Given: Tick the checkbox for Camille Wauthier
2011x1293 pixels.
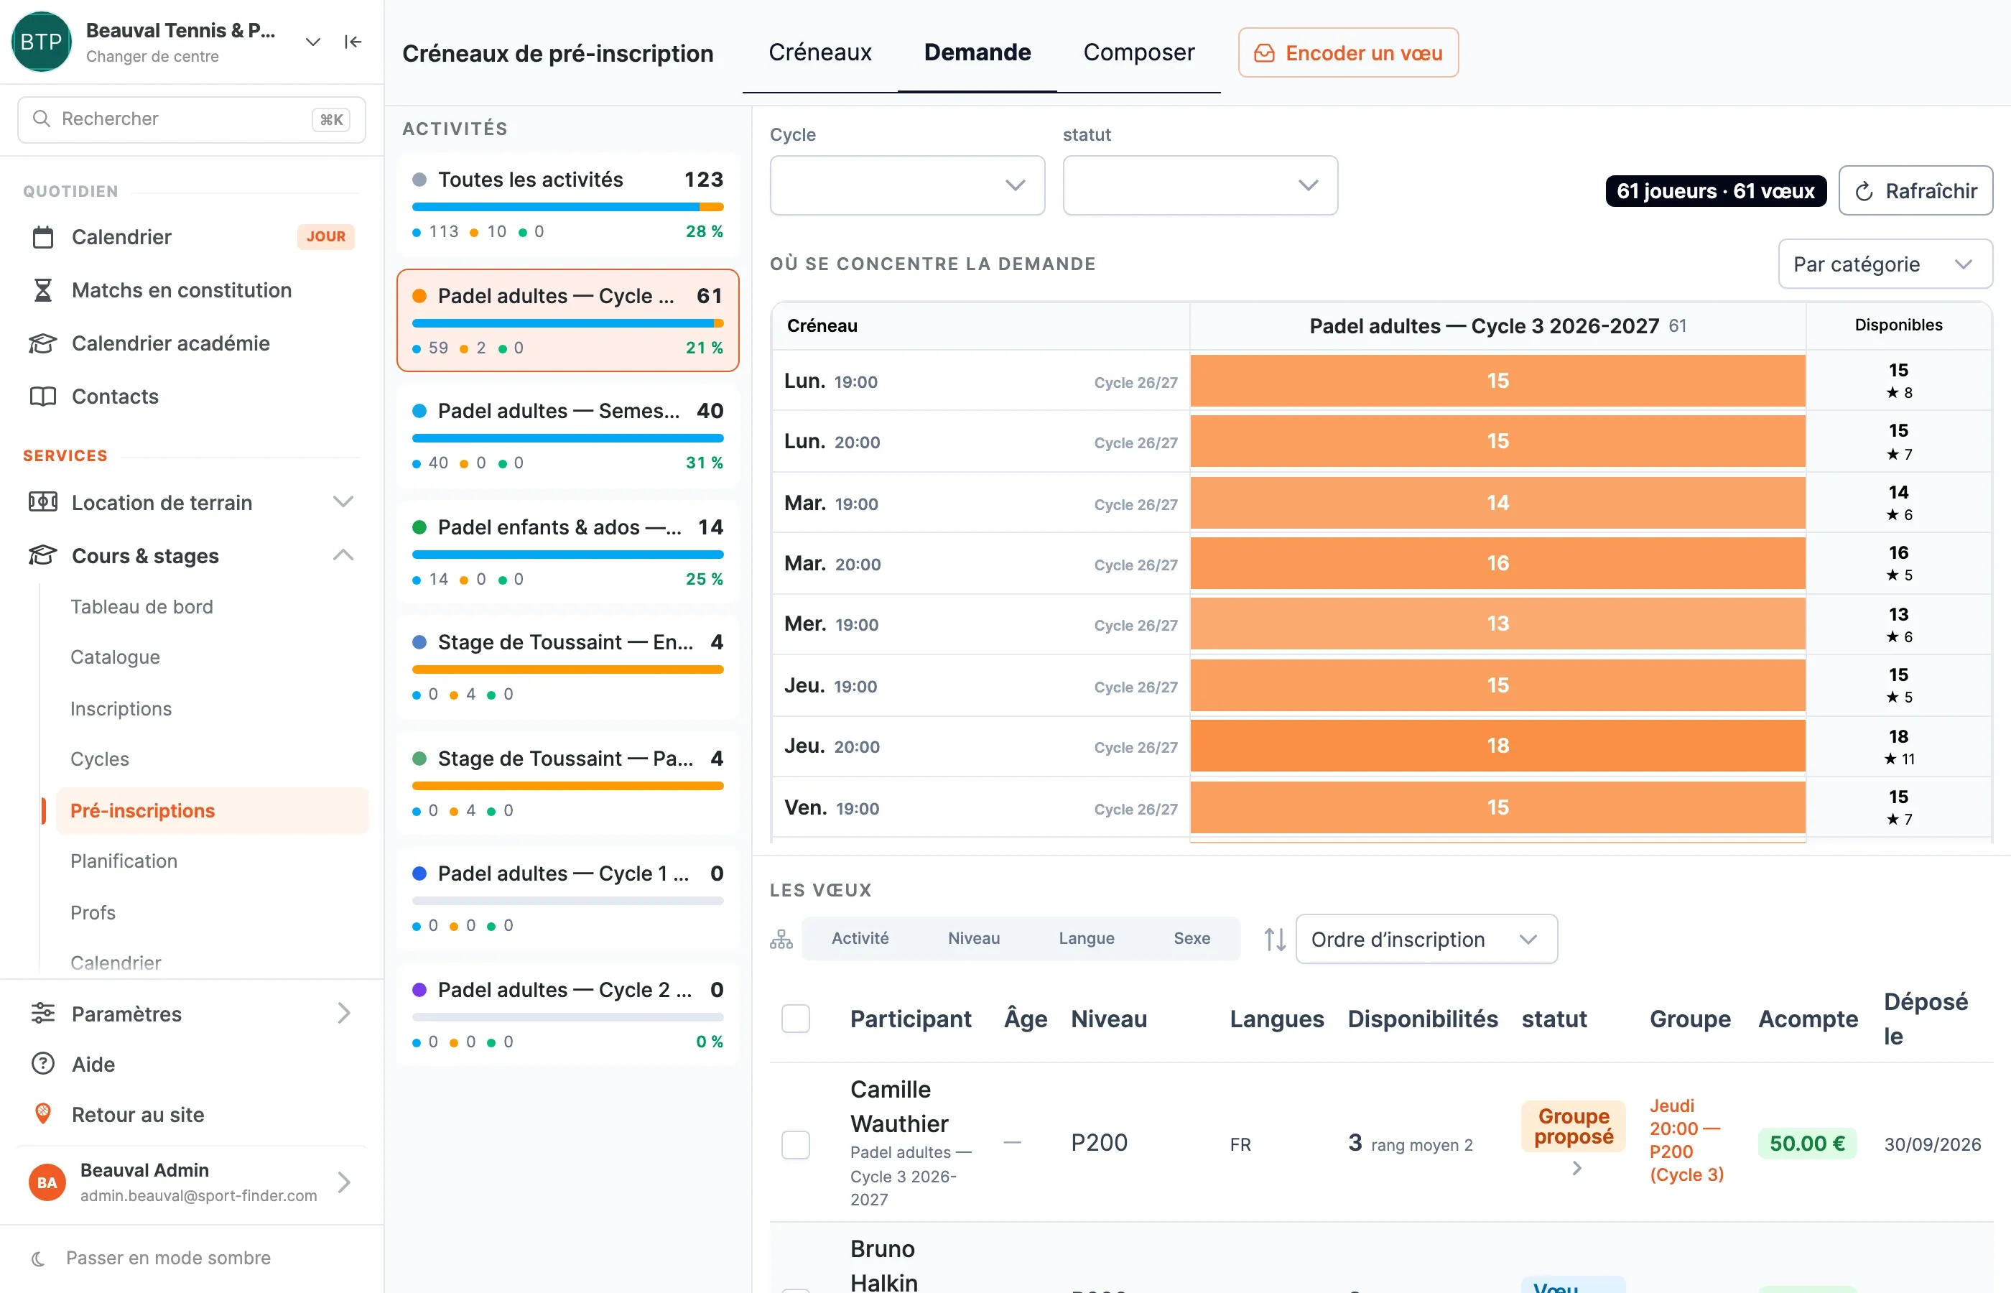Looking at the screenshot, I should coord(796,1144).
